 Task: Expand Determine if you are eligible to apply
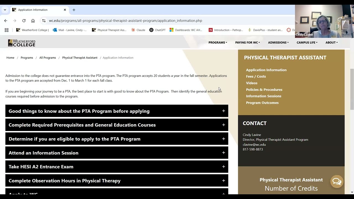click(x=117, y=139)
